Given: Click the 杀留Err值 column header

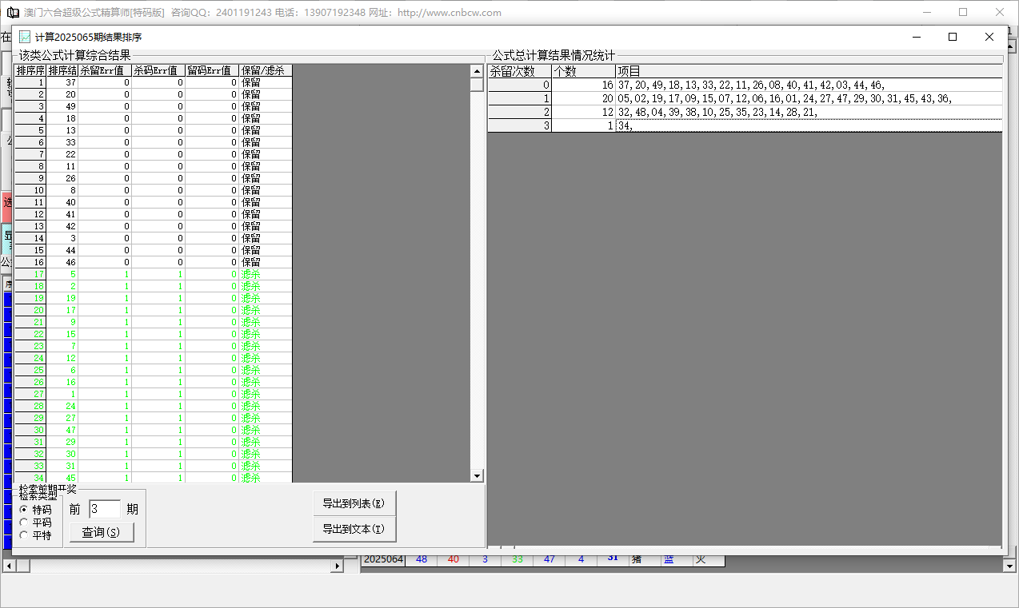Looking at the screenshot, I should (104, 70).
